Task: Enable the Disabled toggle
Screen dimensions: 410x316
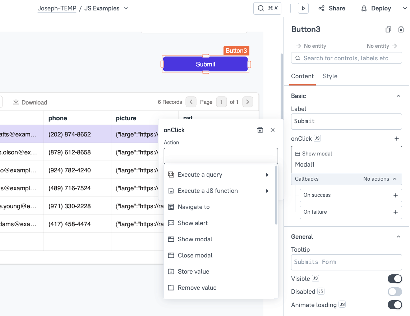Action: pyautogui.click(x=395, y=292)
